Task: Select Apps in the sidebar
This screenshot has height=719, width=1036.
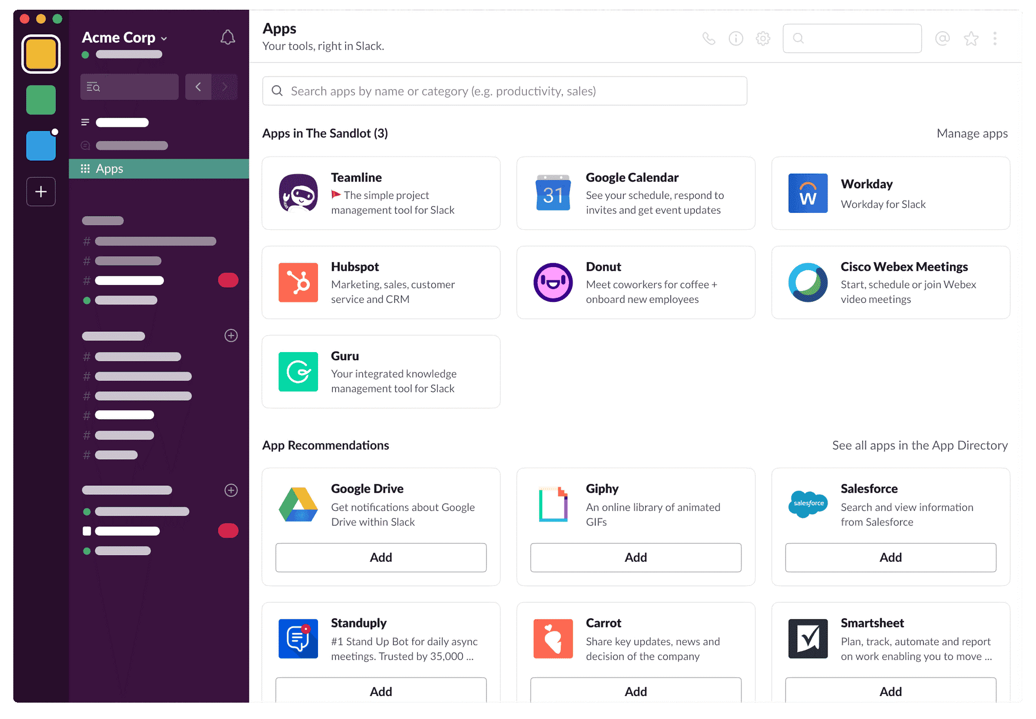Action: 159,168
